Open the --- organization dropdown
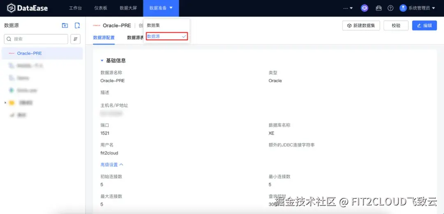Viewport: 444px width, 214px height. click(x=348, y=8)
